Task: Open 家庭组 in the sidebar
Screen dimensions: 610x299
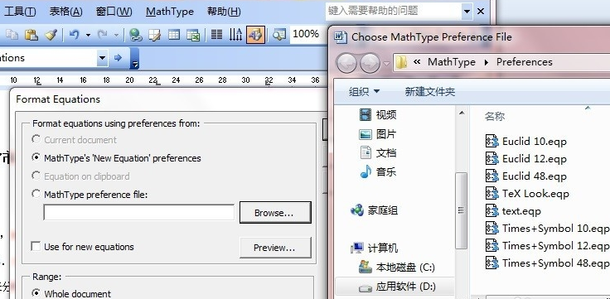Action: click(x=374, y=210)
